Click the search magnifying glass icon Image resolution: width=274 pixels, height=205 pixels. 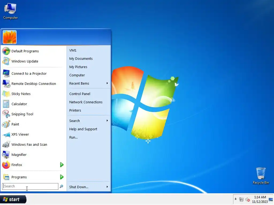click(x=61, y=186)
